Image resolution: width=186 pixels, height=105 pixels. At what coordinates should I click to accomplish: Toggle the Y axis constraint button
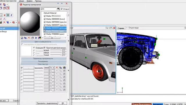point(8,15)
